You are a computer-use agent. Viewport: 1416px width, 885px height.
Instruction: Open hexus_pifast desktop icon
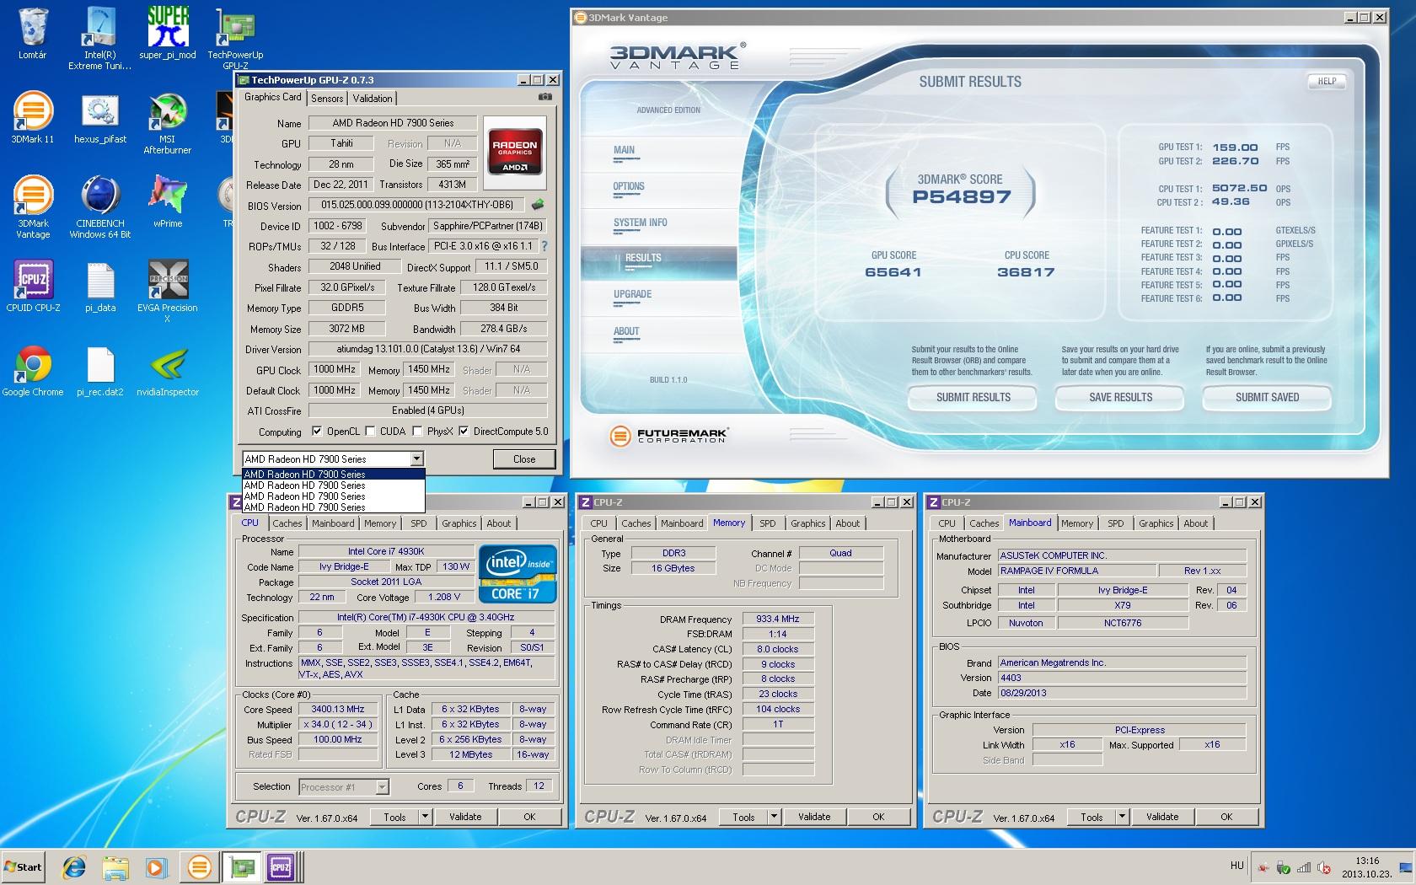pos(100,118)
